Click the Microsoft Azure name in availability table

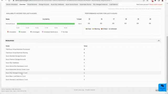click(x=10, y=24)
